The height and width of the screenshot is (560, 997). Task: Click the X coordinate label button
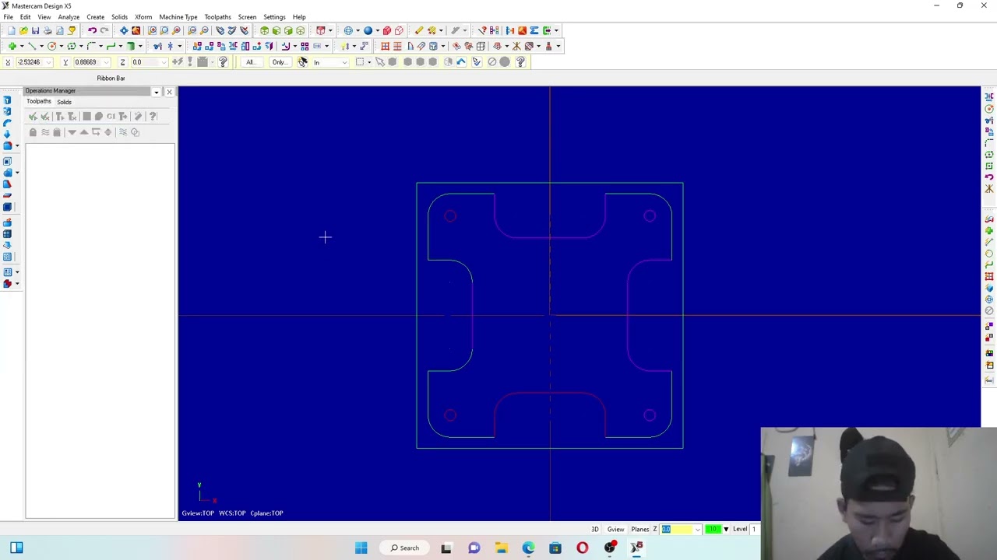[9, 62]
